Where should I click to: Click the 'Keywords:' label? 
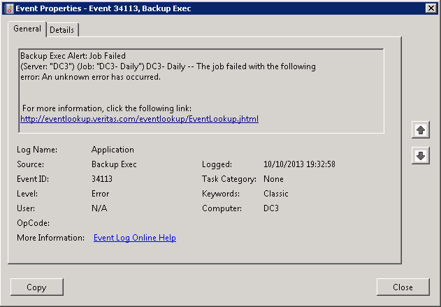221,194
